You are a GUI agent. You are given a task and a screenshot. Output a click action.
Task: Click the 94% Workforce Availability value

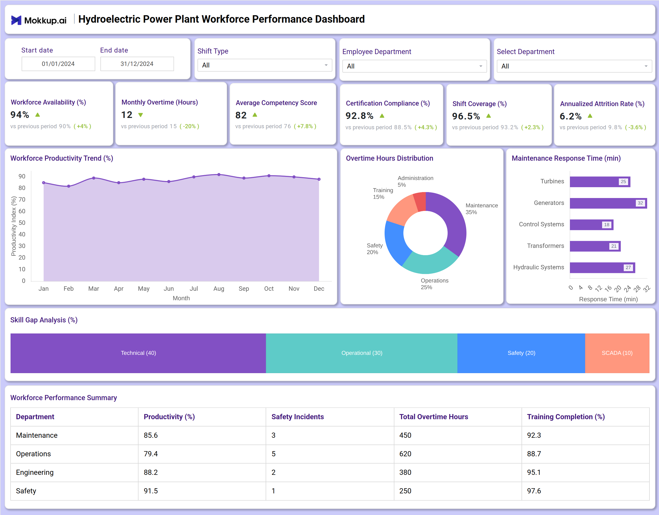pyautogui.click(x=20, y=115)
